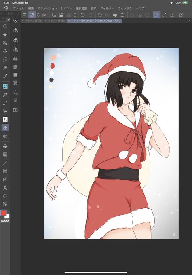192x275 pixels.
Task: Open the Material palette folder icon
Action: click(15, 110)
